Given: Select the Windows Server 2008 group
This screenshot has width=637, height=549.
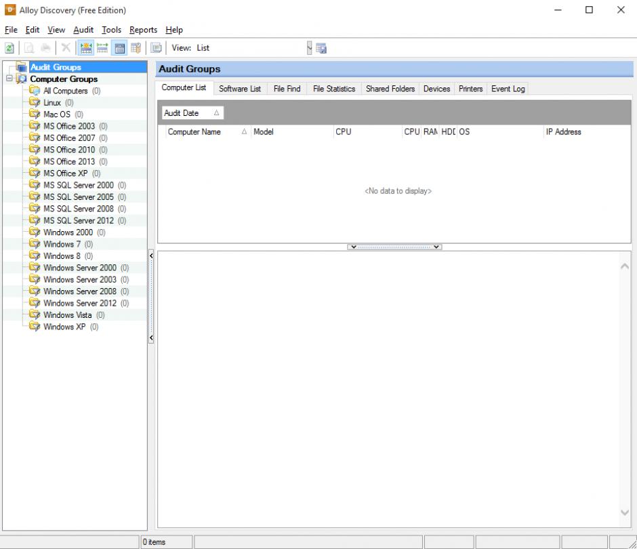Looking at the screenshot, I should click(80, 291).
